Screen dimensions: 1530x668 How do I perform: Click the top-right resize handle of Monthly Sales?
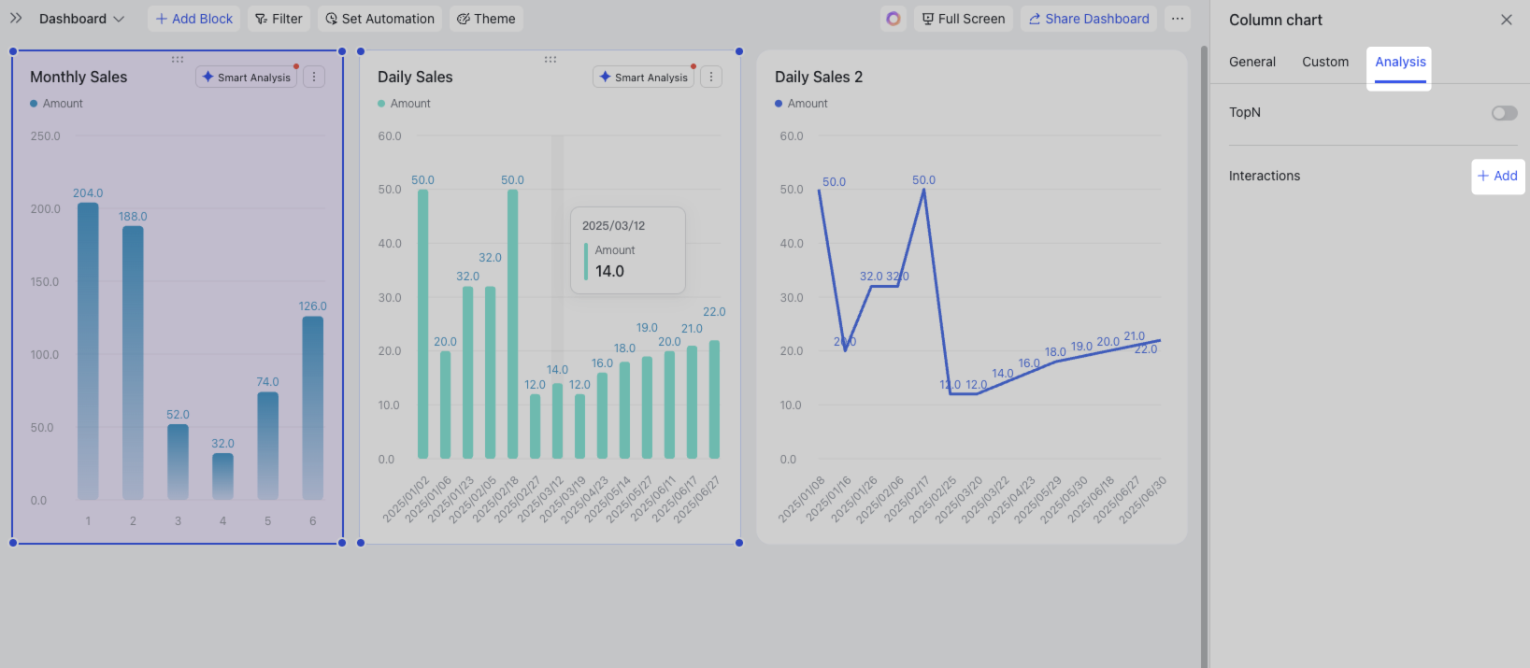click(342, 51)
